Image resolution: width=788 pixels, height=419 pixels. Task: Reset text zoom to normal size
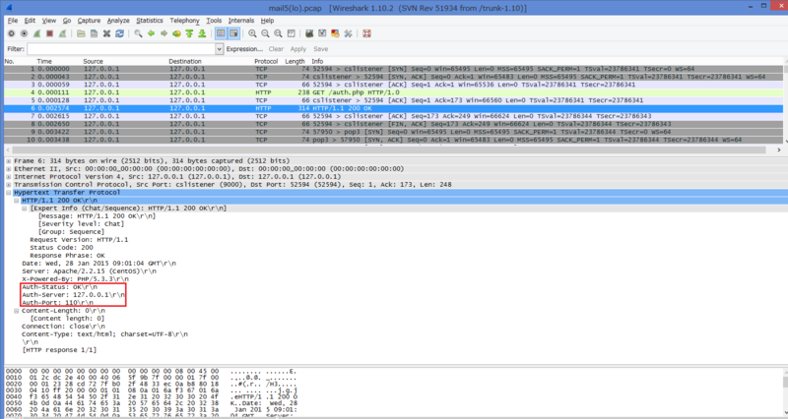click(x=278, y=33)
